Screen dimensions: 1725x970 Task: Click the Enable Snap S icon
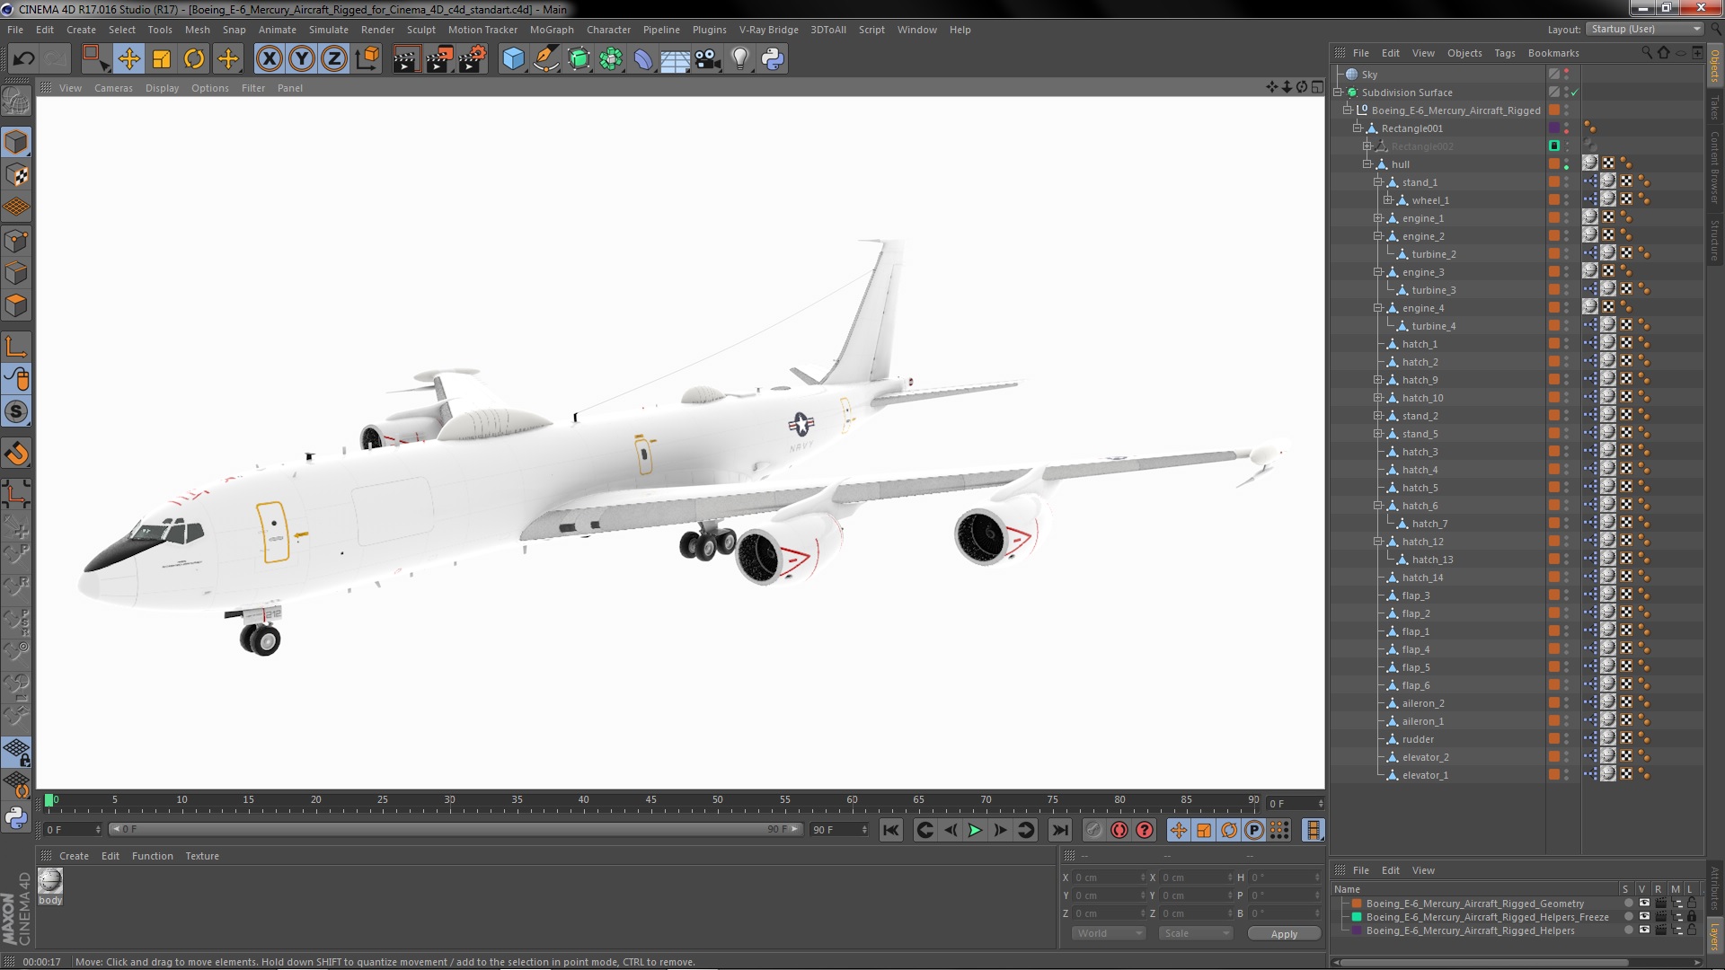tap(16, 412)
